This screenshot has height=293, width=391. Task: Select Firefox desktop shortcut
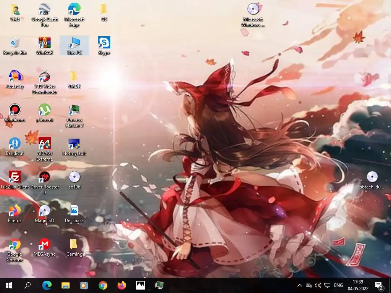coord(15,214)
